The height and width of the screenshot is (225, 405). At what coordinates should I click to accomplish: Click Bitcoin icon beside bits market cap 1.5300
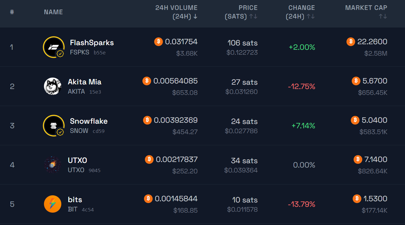[357, 199]
